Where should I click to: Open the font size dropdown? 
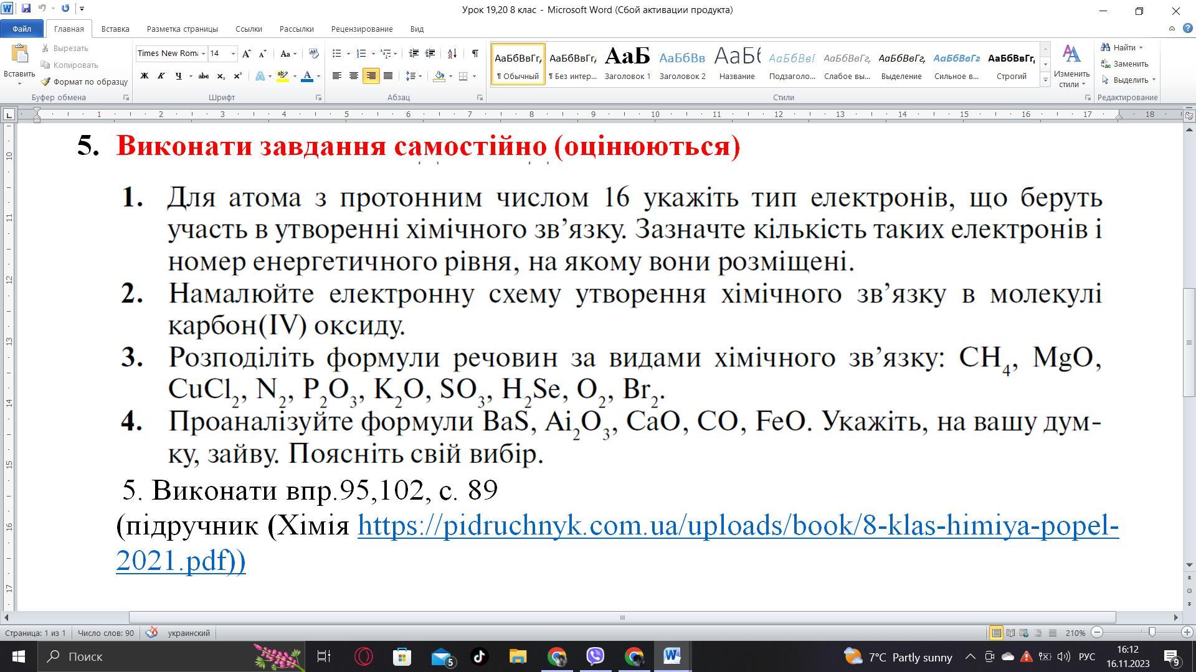coord(234,54)
